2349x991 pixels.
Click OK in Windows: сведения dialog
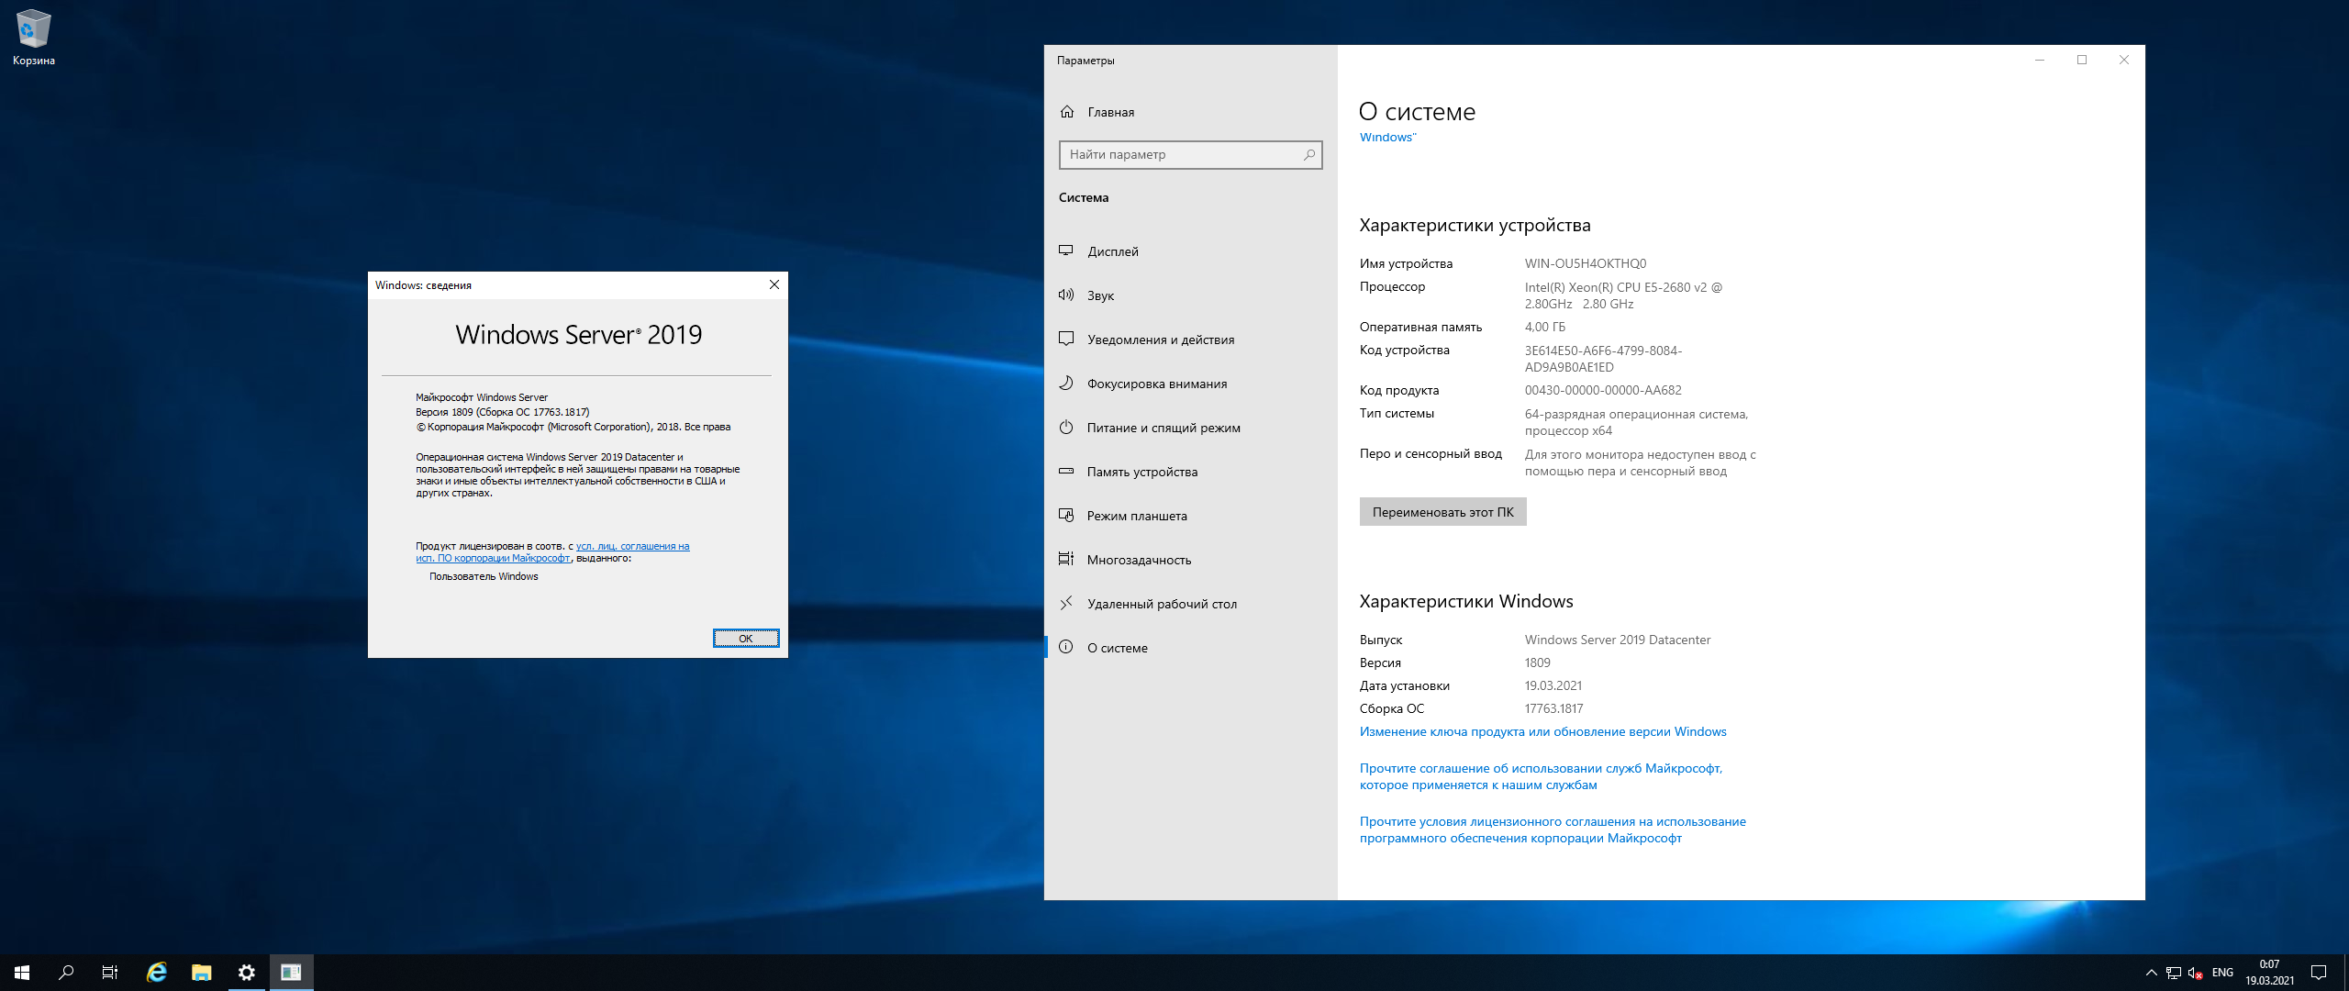click(x=746, y=639)
